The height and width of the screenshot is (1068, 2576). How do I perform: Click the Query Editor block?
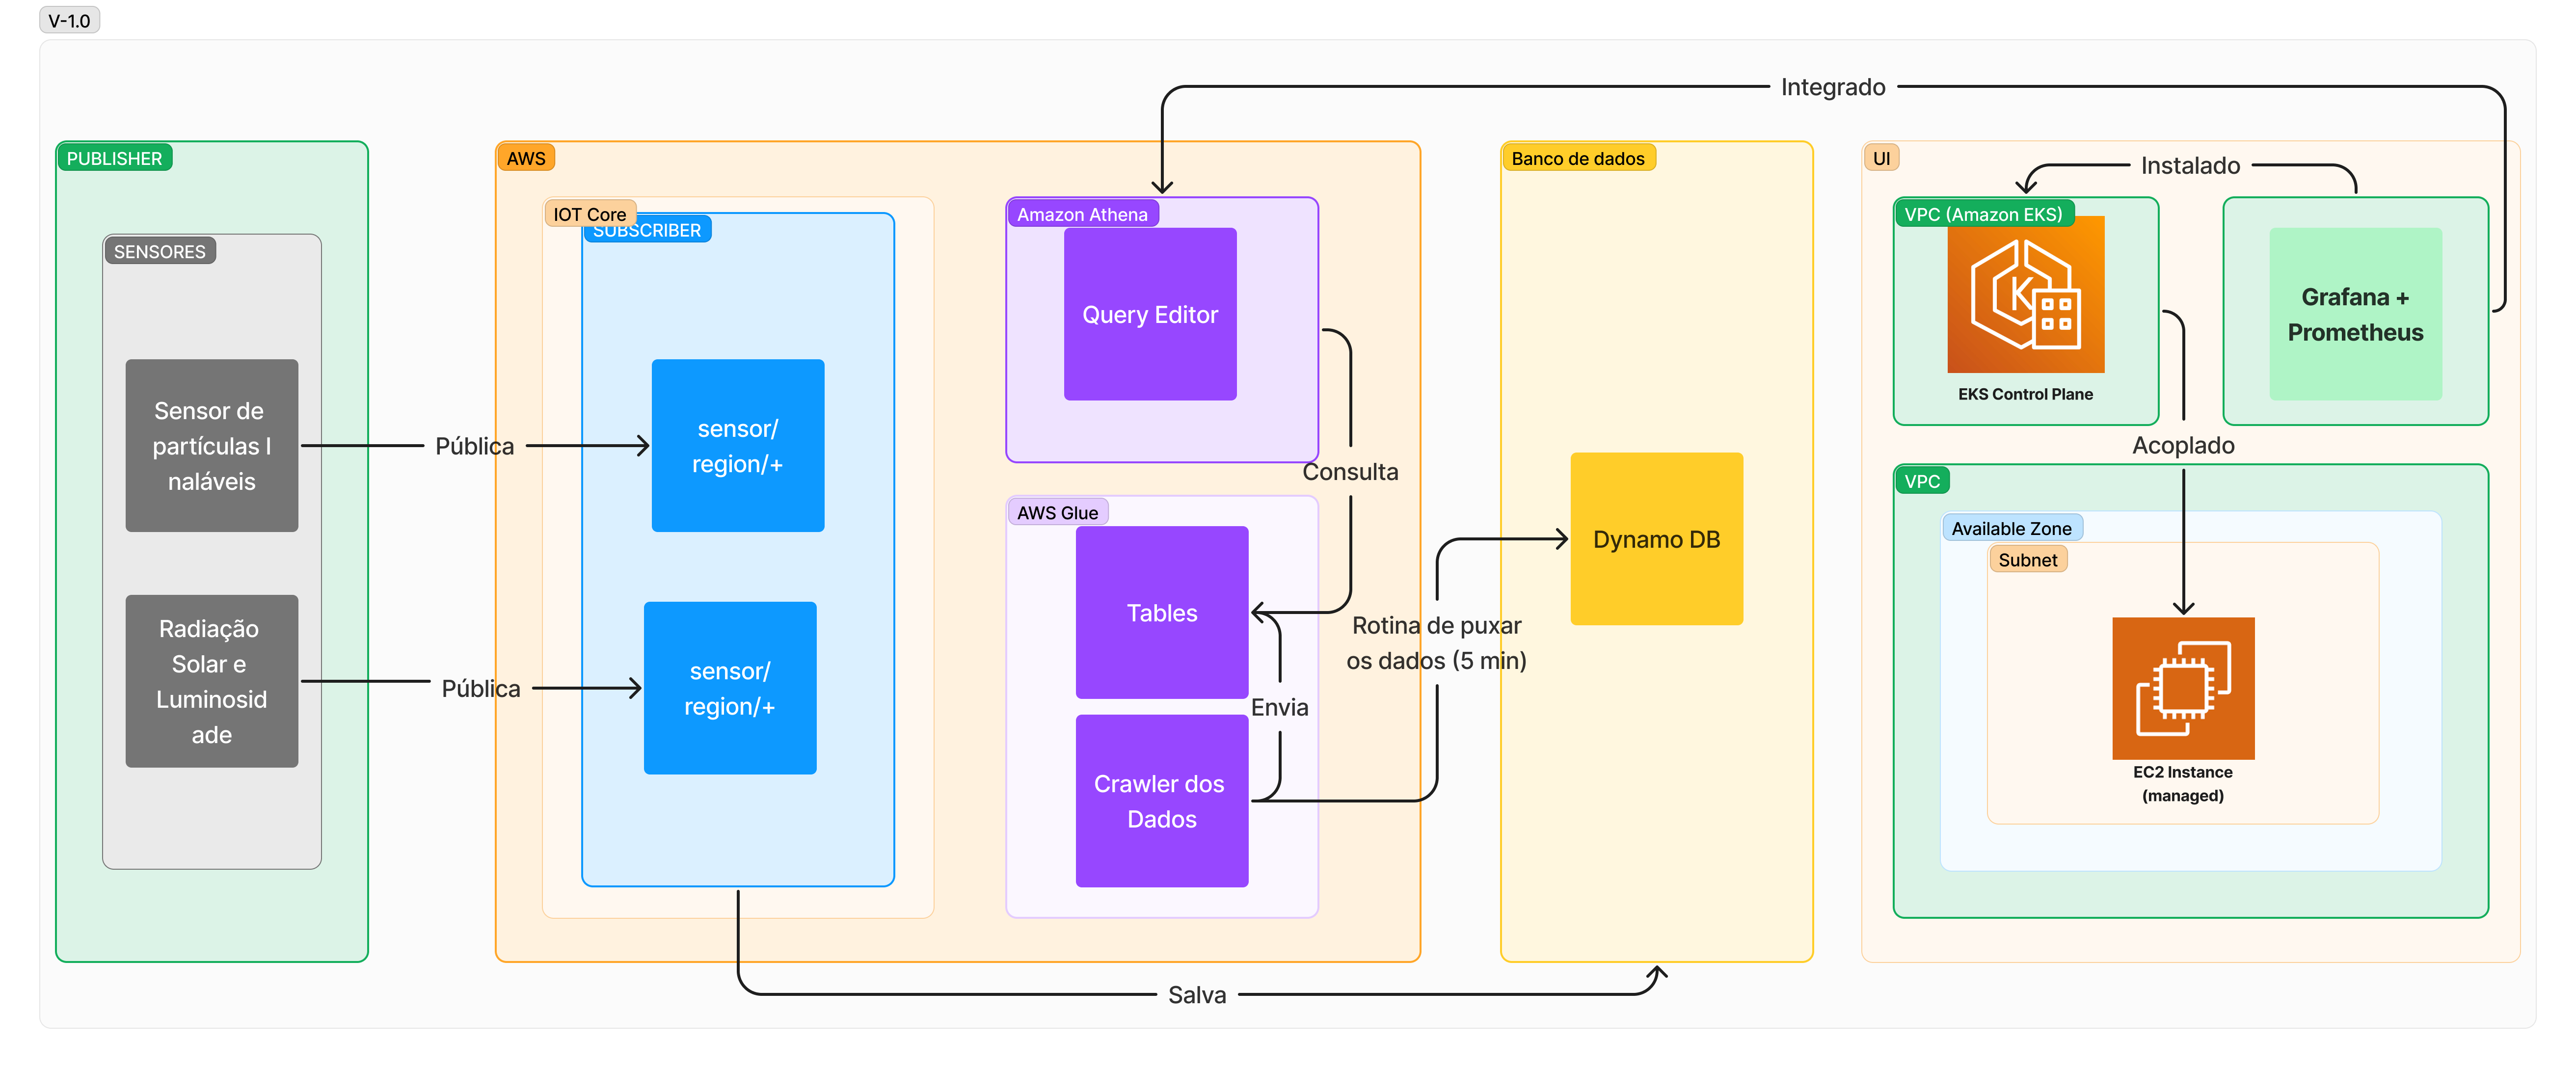pos(1150,314)
